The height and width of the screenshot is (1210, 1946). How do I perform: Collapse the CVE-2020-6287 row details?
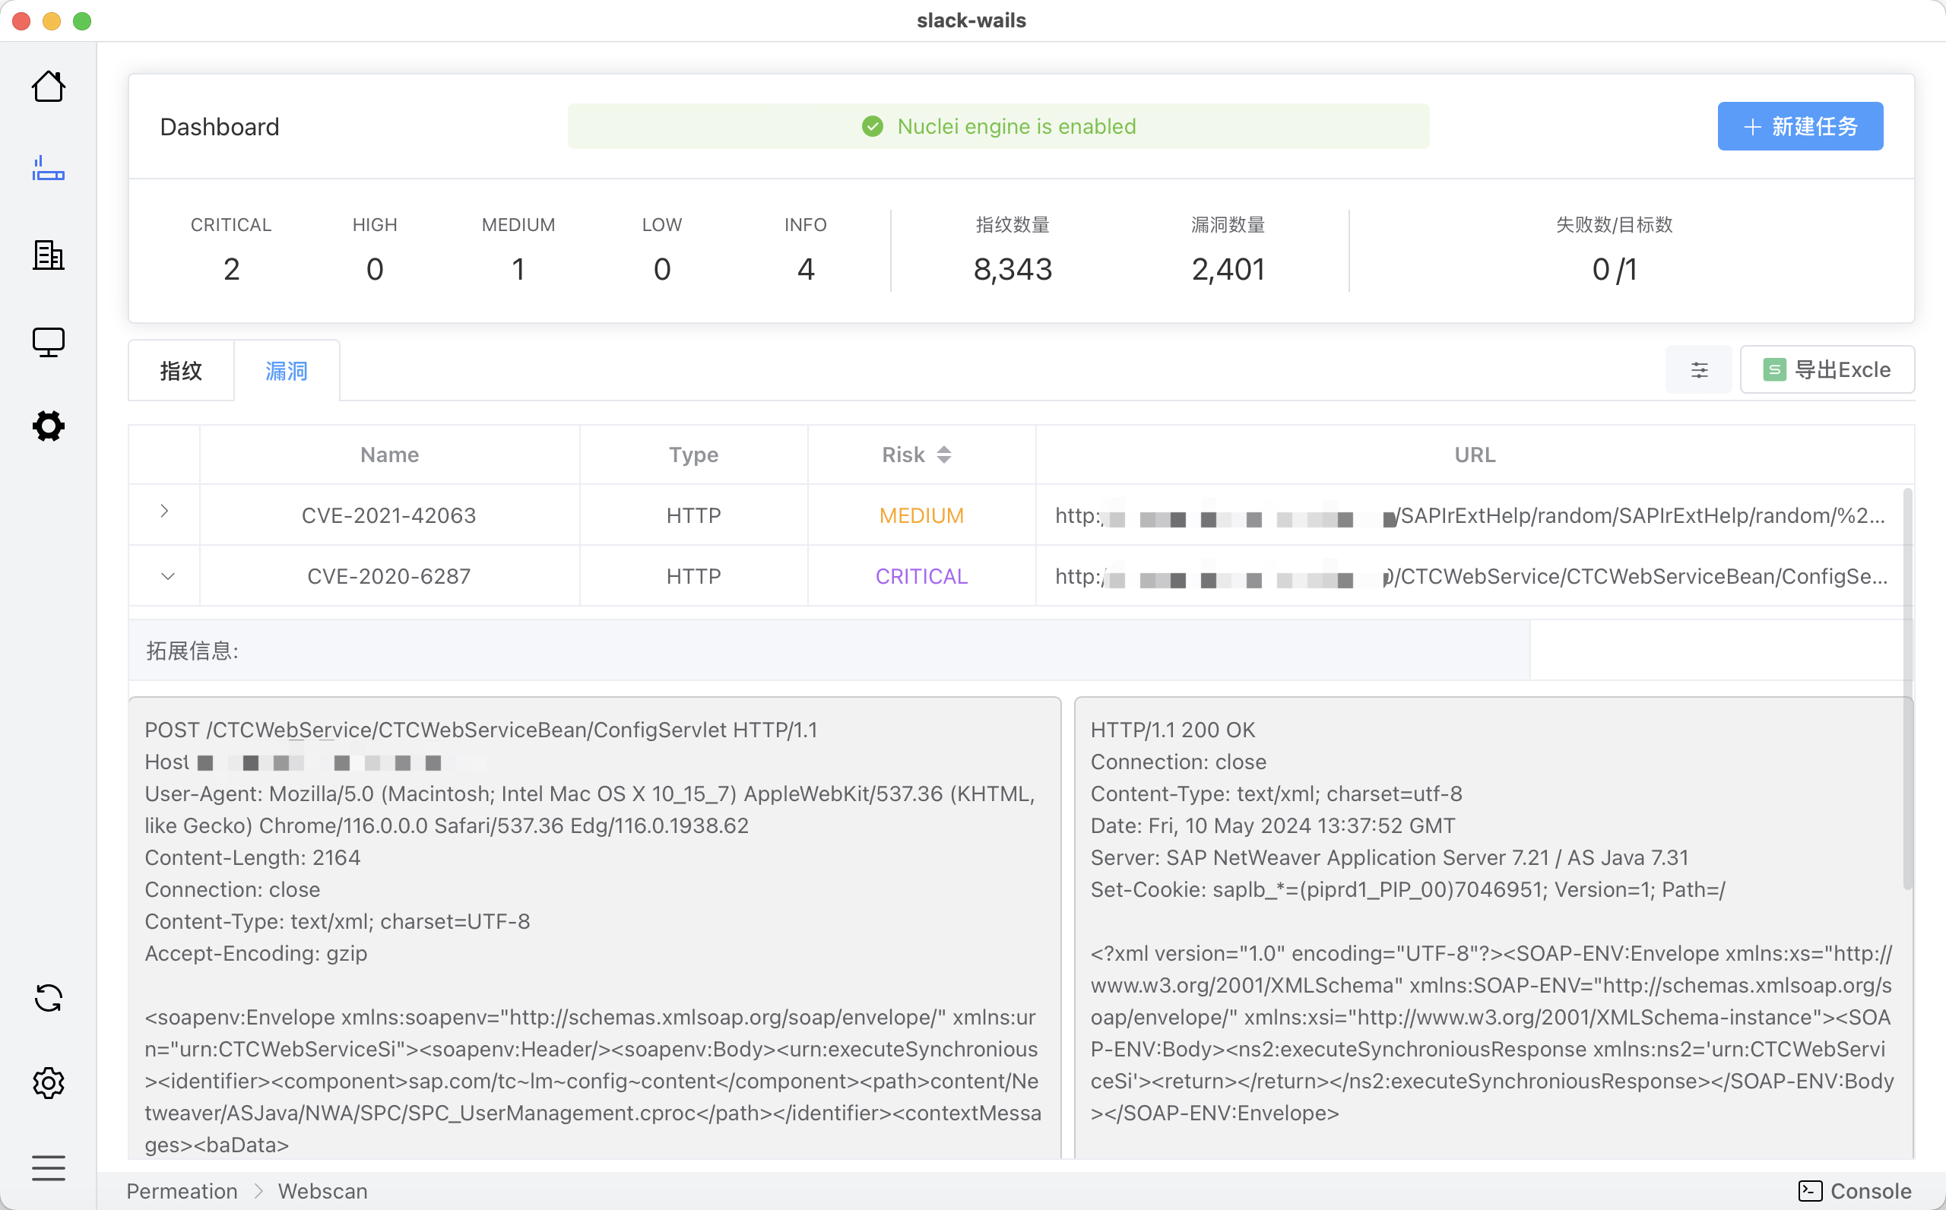[167, 576]
